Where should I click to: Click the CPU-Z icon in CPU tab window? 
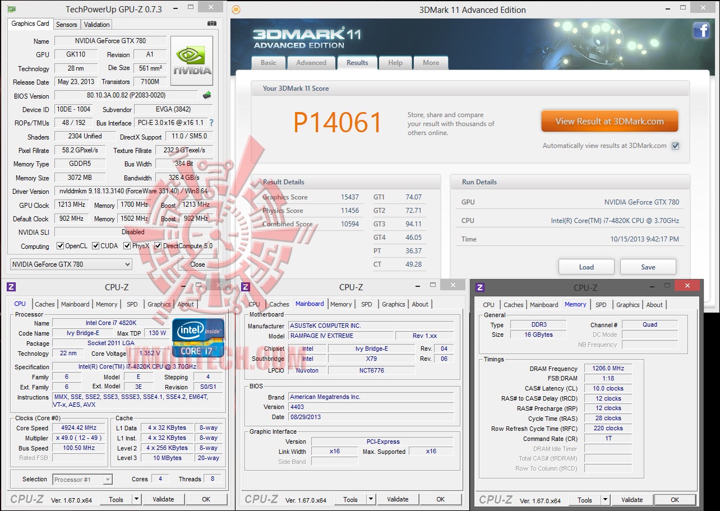(x=11, y=287)
